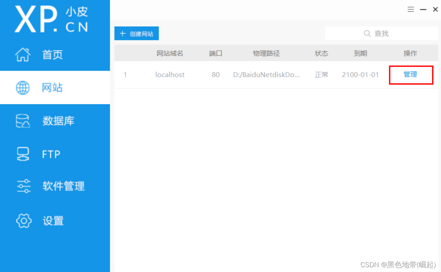The height and width of the screenshot is (272, 441).
Task: Click the globe icon for 网站
Action: click(x=23, y=88)
